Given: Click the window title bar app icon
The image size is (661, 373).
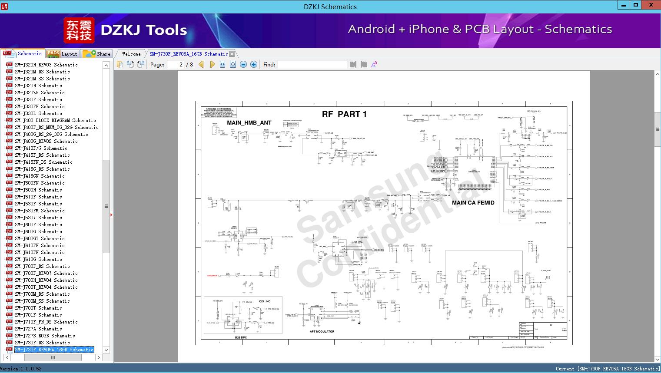Looking at the screenshot, I should coord(4,6).
